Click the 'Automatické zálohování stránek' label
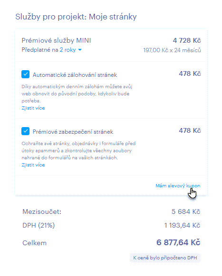The width and height of the screenshot is (222, 276). (75, 75)
